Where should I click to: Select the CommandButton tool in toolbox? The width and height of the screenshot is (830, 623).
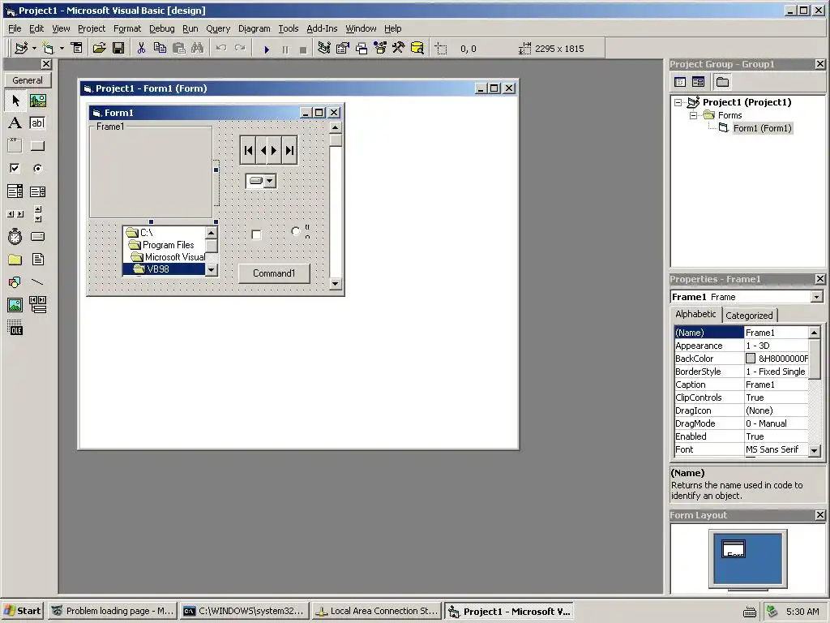37,146
